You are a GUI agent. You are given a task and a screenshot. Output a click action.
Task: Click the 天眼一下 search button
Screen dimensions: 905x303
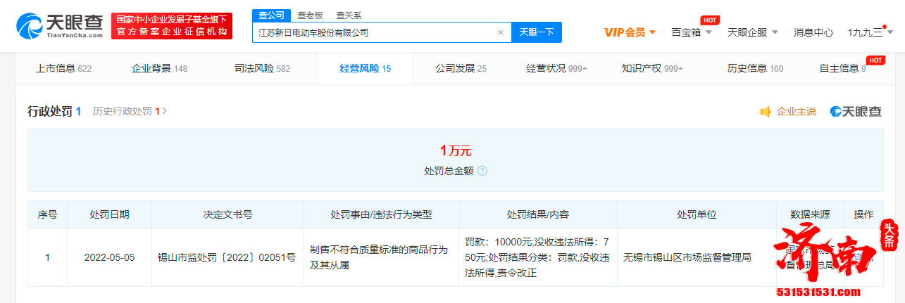point(536,32)
